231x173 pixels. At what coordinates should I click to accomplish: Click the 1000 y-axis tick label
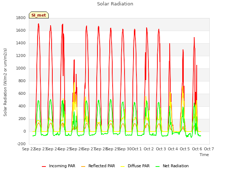coord(21,68)
